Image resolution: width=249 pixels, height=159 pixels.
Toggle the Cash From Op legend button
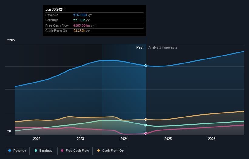click(x=110, y=151)
